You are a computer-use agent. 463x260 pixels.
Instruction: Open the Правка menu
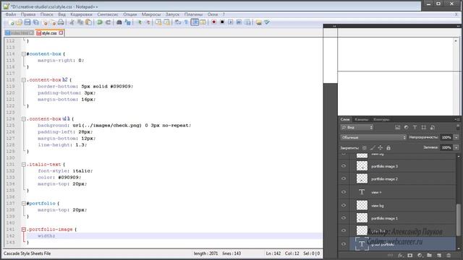click(x=28, y=14)
